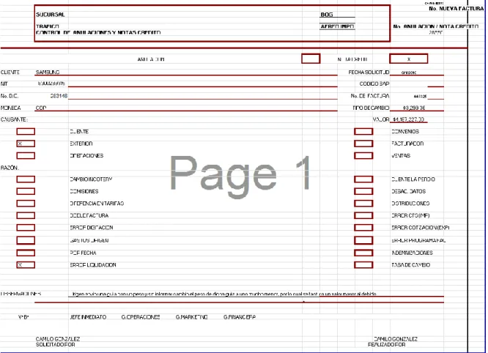Tick the CONVENIOS checkbox
The image size is (488, 353).
pos(363,132)
